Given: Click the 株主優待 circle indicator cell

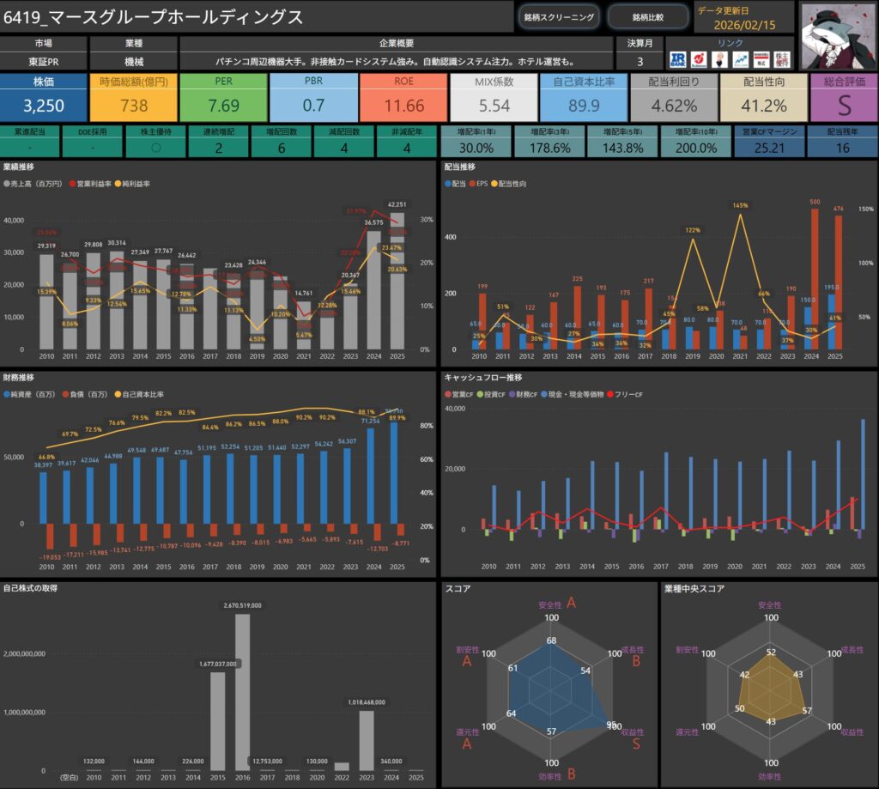Looking at the screenshot, I should tap(155, 148).
